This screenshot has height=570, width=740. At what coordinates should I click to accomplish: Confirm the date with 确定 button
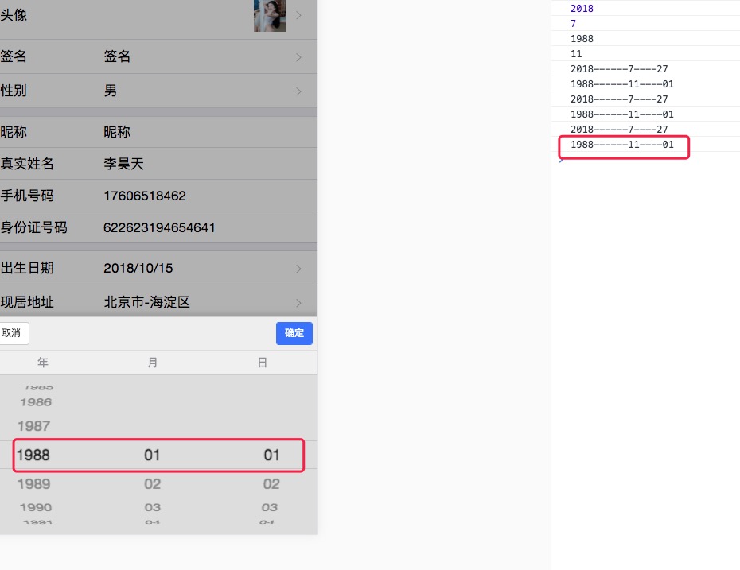(294, 333)
